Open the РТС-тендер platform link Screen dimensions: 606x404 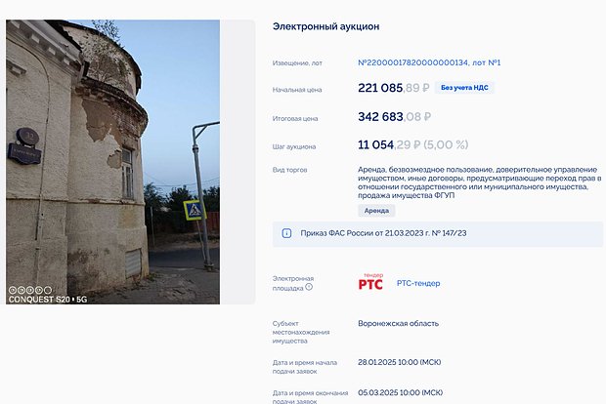[x=418, y=284]
